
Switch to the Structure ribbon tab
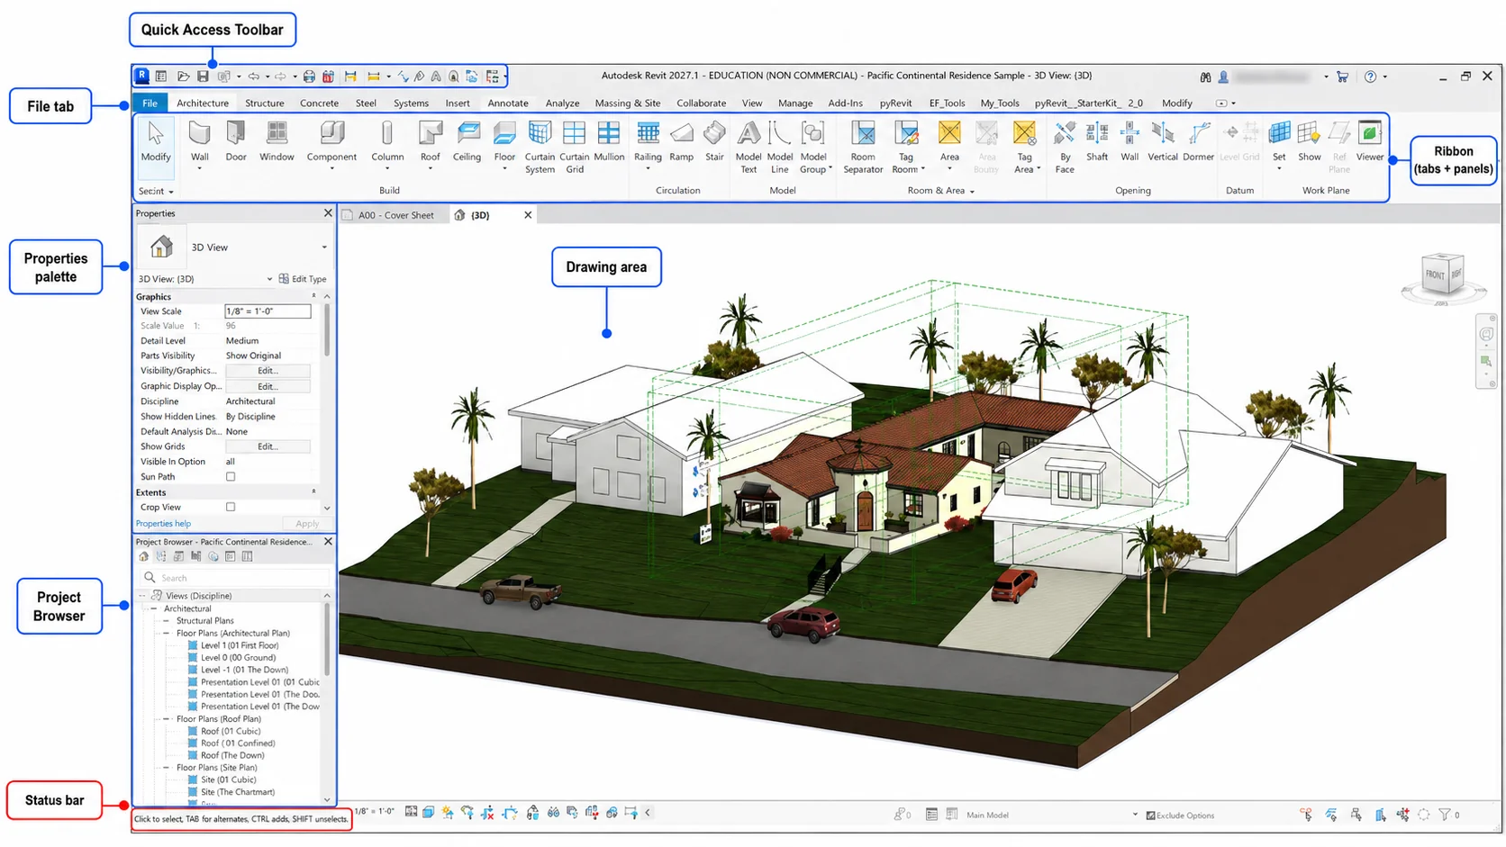(x=264, y=104)
